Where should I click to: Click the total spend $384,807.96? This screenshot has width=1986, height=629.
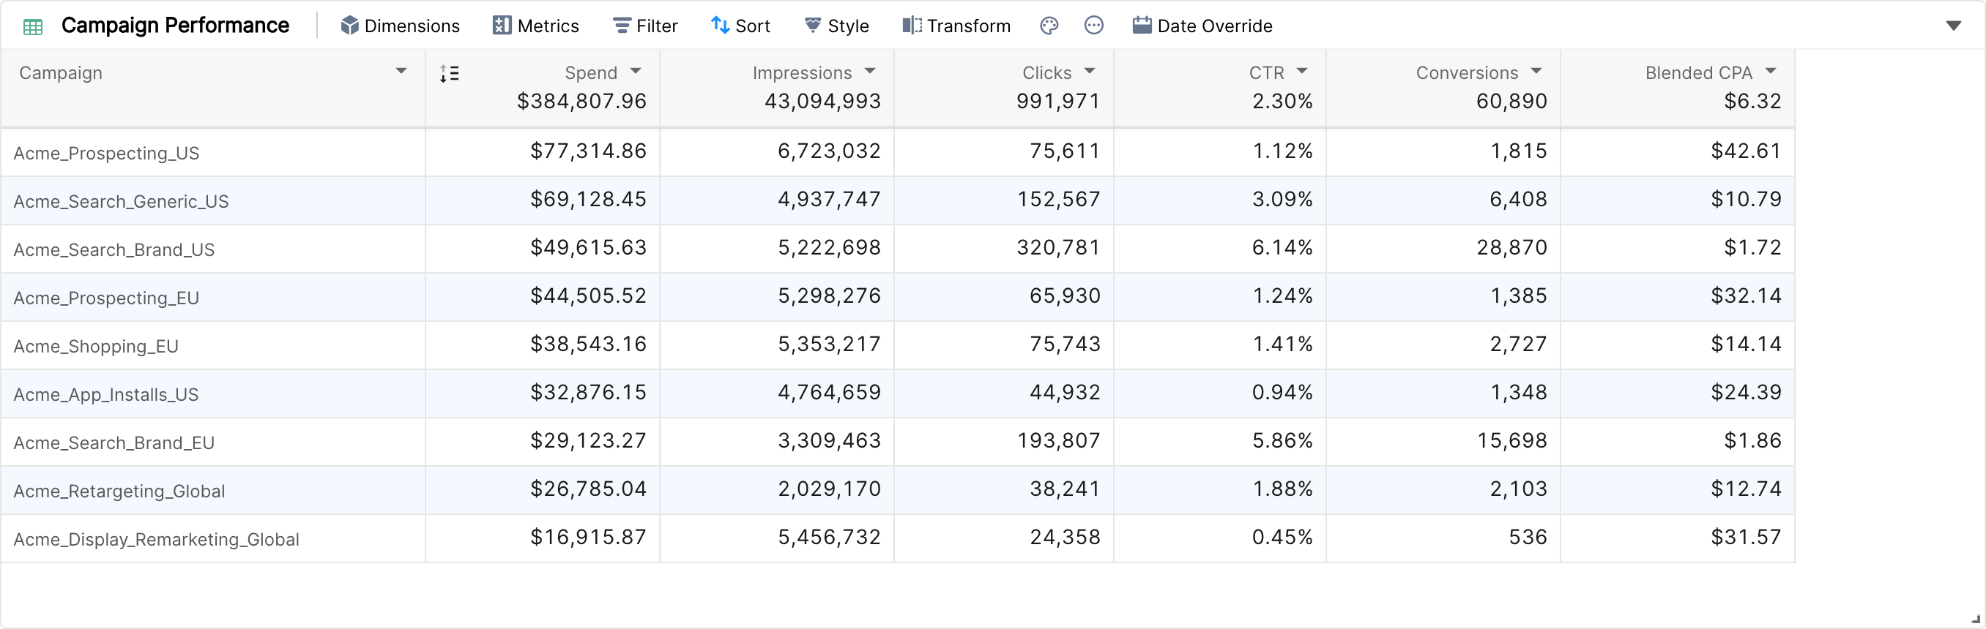581,102
